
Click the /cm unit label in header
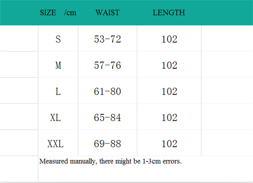click(x=70, y=13)
